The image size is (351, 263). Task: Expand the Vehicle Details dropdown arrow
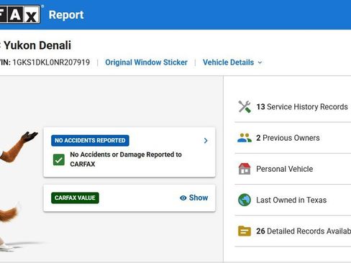(x=260, y=63)
